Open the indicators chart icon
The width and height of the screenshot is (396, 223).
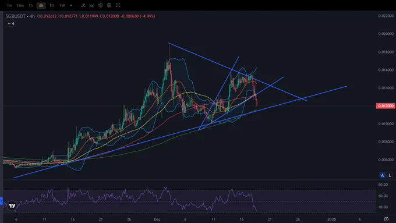[92, 5]
